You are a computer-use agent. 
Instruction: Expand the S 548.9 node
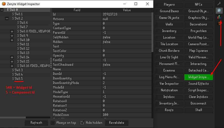click(x=12, y=36)
